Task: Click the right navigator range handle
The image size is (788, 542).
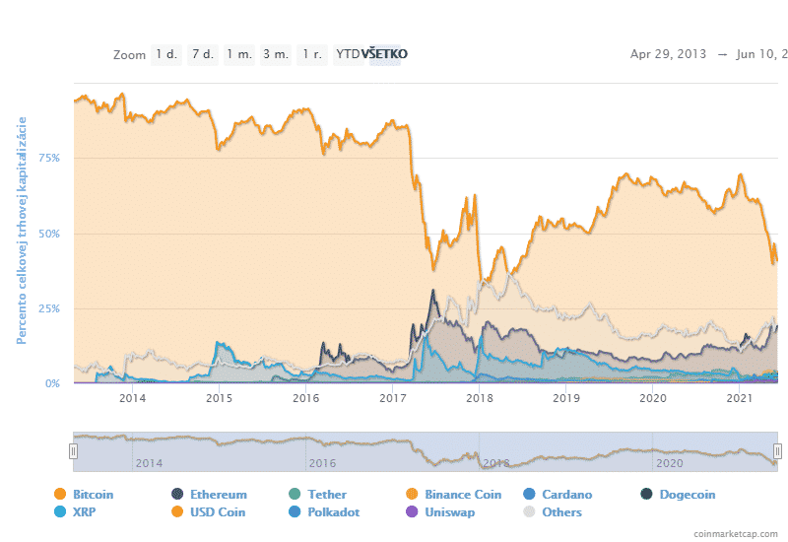Action: [777, 450]
